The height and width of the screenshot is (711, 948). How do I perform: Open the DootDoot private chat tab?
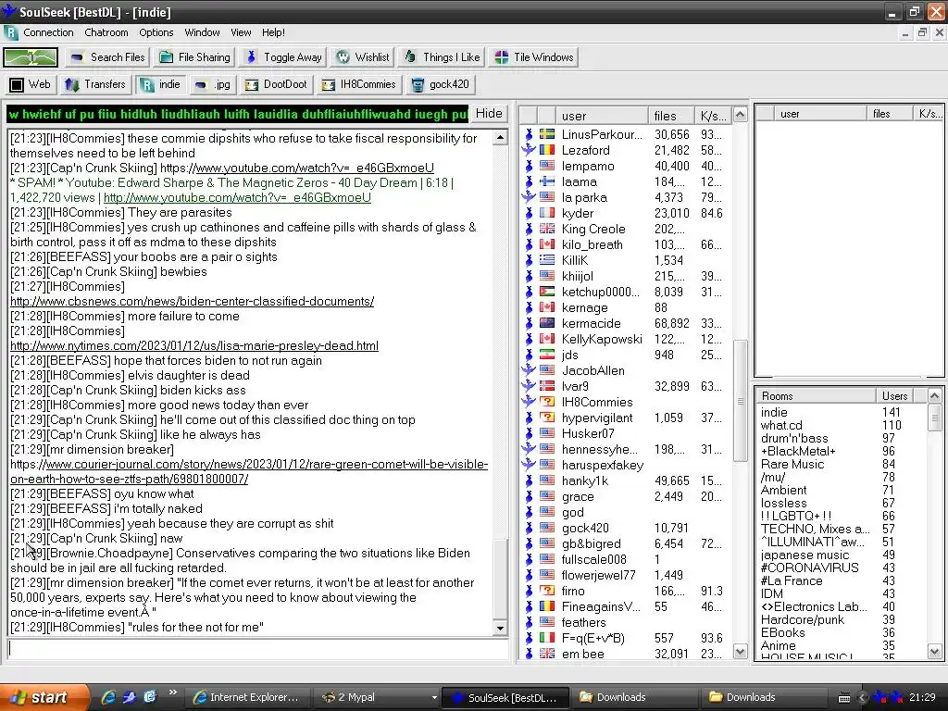(276, 84)
